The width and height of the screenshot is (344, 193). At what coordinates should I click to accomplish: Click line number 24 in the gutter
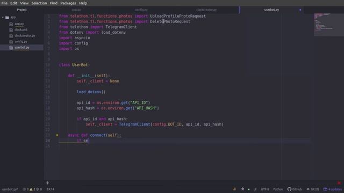coord(48,140)
